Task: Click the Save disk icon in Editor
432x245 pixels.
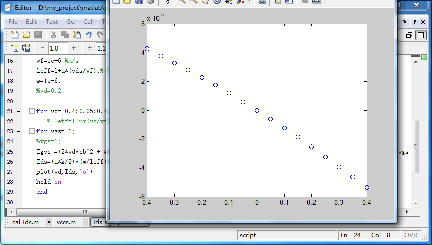Action: [x=38, y=35]
